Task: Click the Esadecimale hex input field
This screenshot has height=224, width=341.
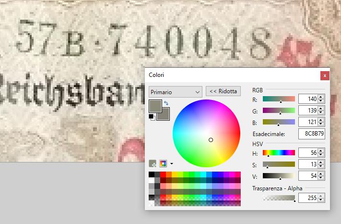Action: tap(311, 134)
